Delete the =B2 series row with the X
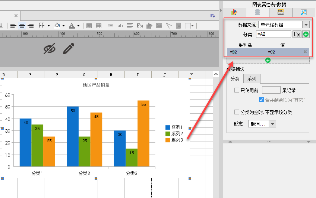Screen dimensions: 316x198 pyautogui.click(x=305, y=52)
